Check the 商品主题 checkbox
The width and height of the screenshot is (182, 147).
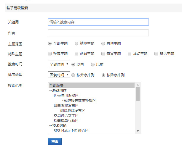point(76,54)
